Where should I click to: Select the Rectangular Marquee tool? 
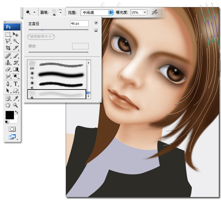click(x=8, y=34)
